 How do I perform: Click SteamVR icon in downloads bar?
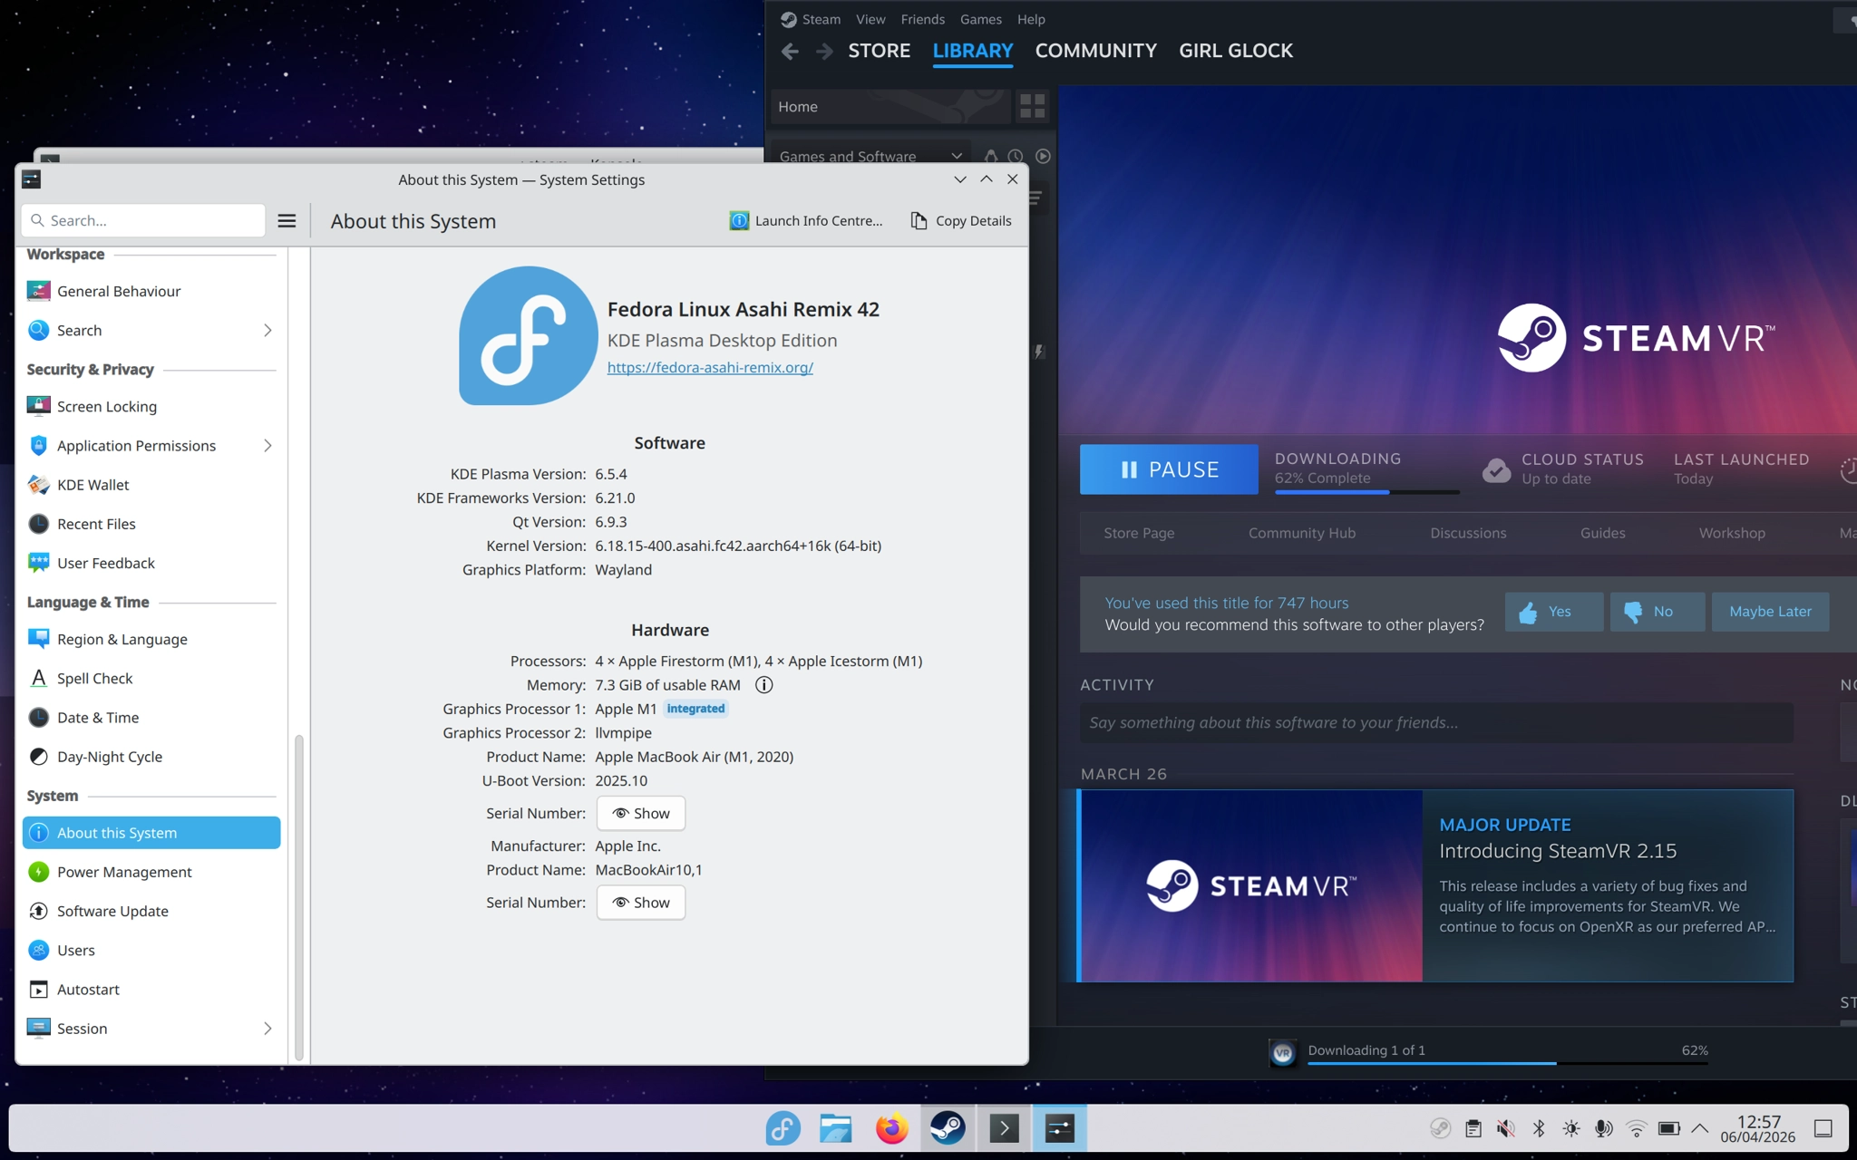pos(1282,1052)
